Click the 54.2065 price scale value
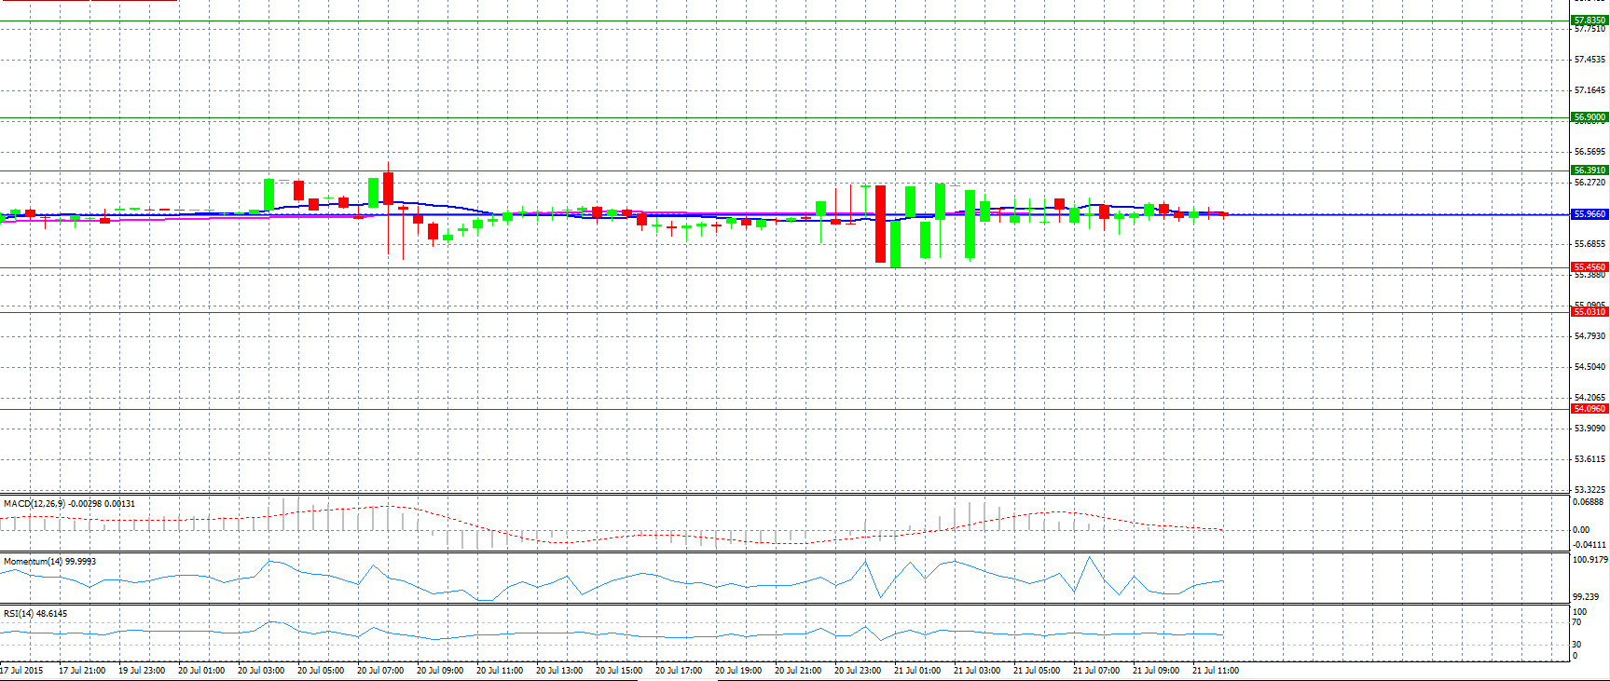Screen dimensions: 1610x681 click(1589, 397)
